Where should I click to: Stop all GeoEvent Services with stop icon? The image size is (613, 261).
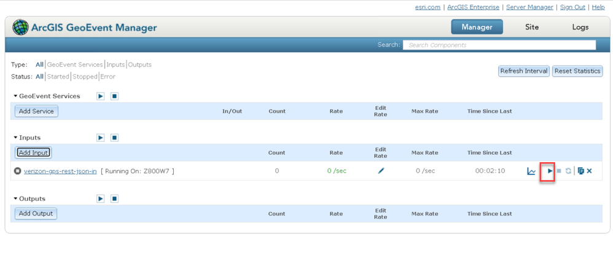click(114, 96)
